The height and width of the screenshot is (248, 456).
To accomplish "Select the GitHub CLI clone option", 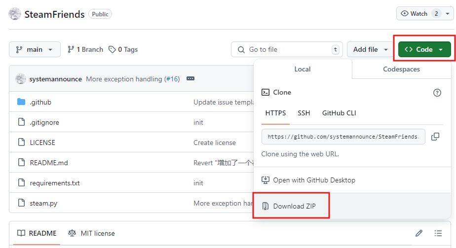I will click(x=339, y=113).
